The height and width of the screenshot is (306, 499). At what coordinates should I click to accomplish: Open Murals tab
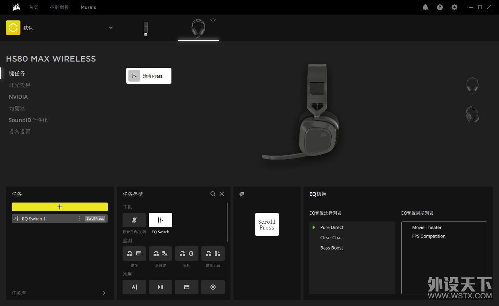(x=88, y=7)
